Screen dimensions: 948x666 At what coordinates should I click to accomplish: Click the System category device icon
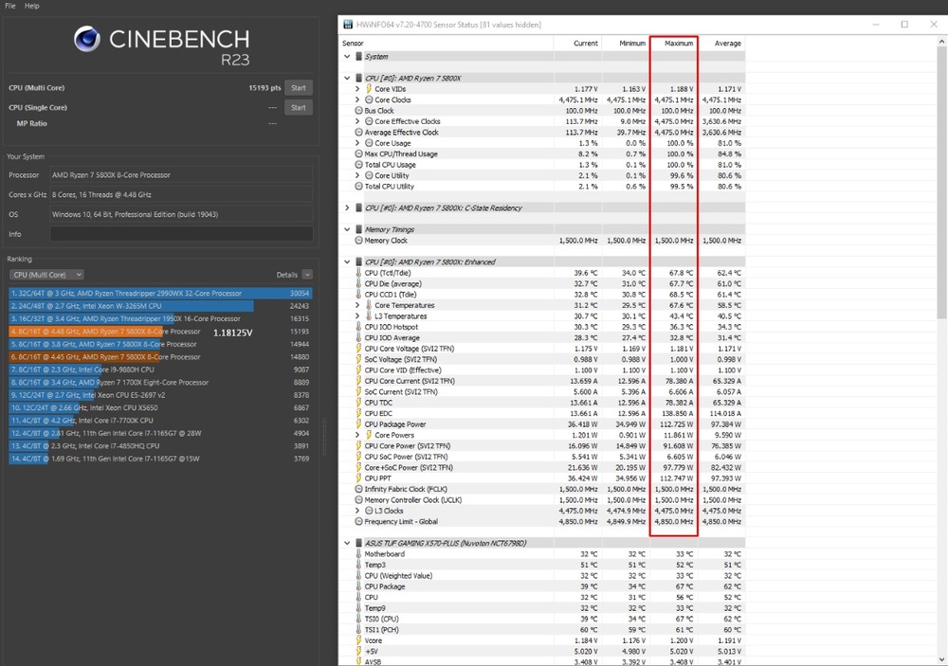[x=358, y=57]
